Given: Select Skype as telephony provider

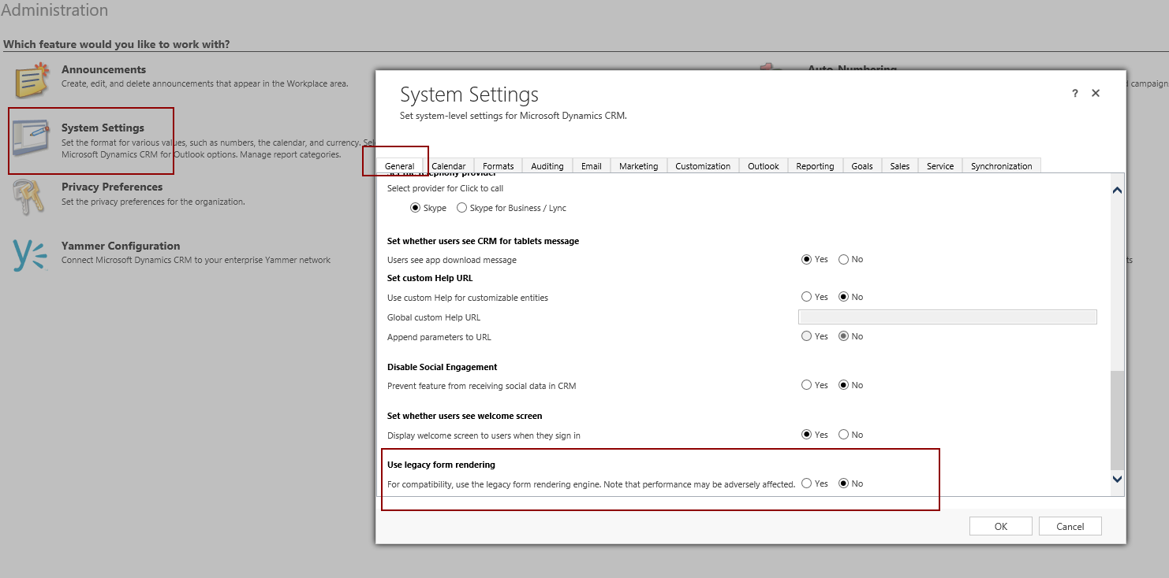Looking at the screenshot, I should [x=415, y=208].
